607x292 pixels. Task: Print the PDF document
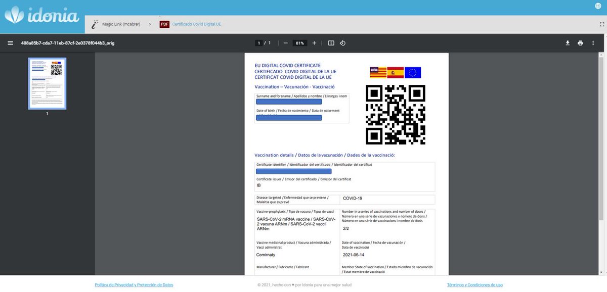tap(580, 43)
